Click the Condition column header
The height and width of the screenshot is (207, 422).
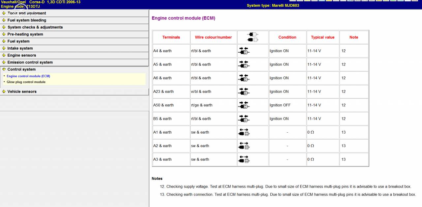[287, 37]
